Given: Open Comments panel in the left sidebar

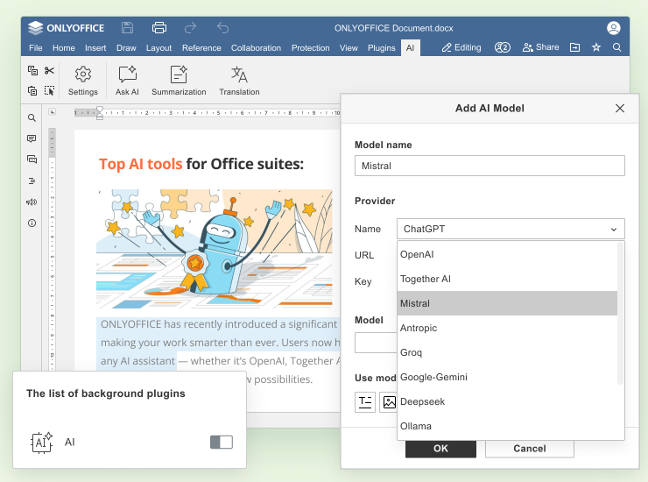Looking at the screenshot, I should coord(32,138).
